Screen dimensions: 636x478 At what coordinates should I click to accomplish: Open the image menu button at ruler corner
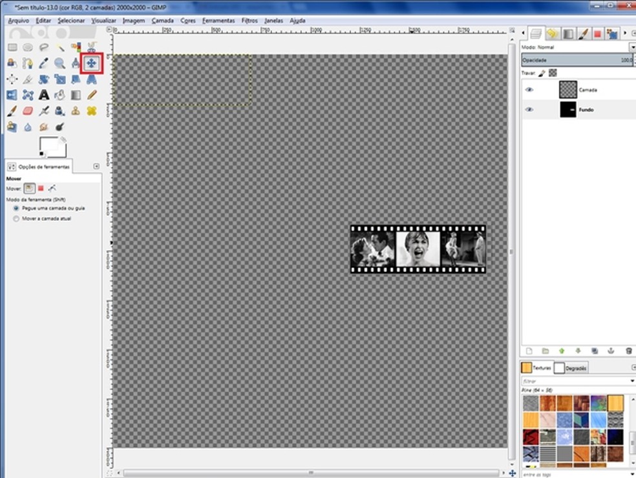click(109, 30)
